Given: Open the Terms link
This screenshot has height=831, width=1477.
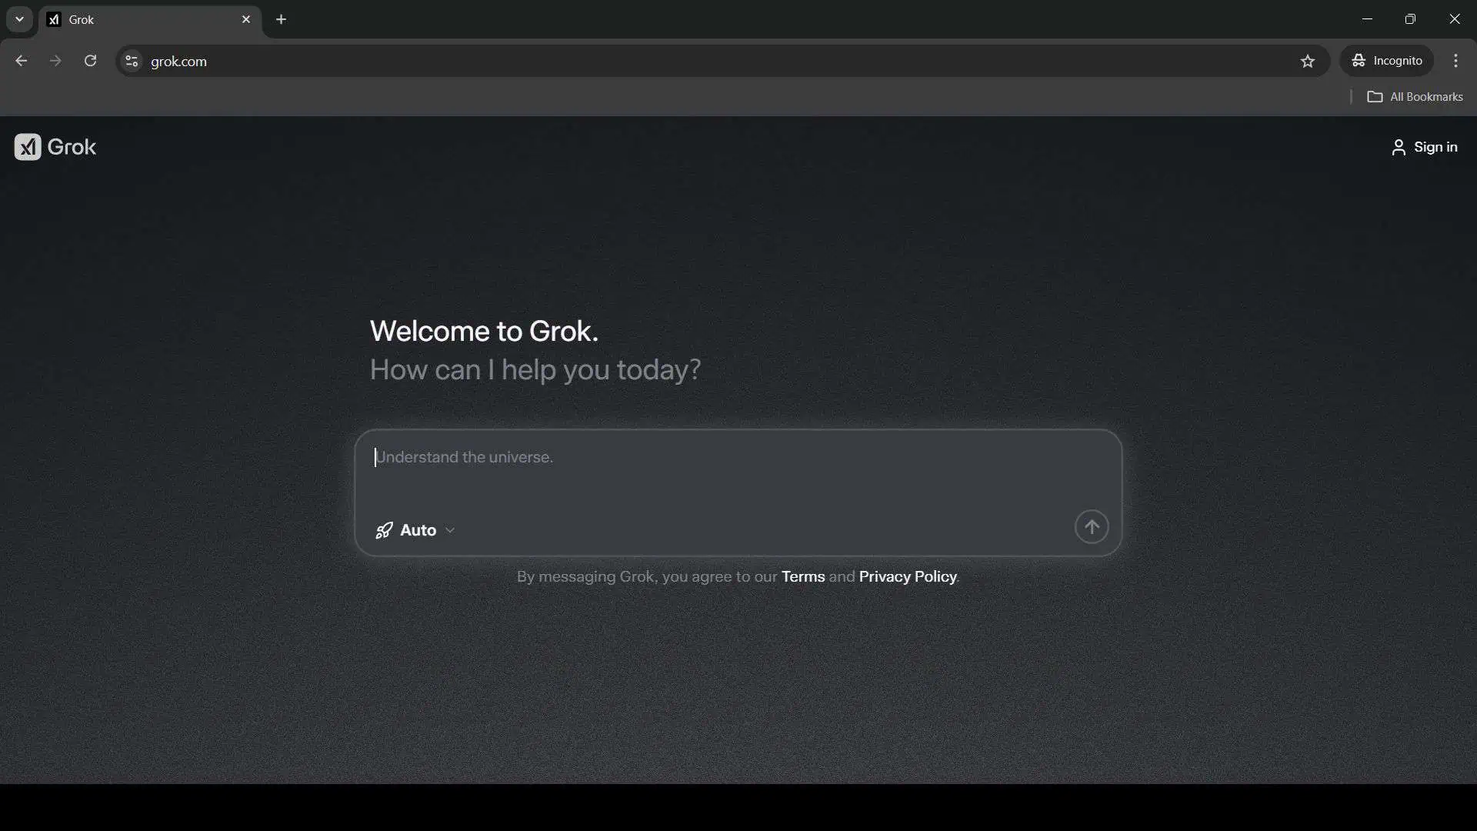Looking at the screenshot, I should [x=802, y=577].
